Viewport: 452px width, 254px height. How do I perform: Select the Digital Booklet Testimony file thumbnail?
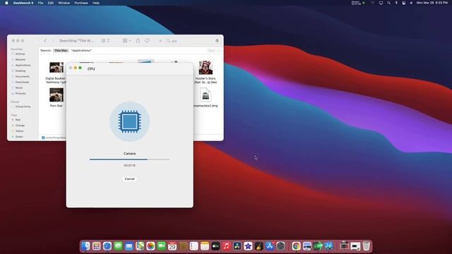click(56, 68)
